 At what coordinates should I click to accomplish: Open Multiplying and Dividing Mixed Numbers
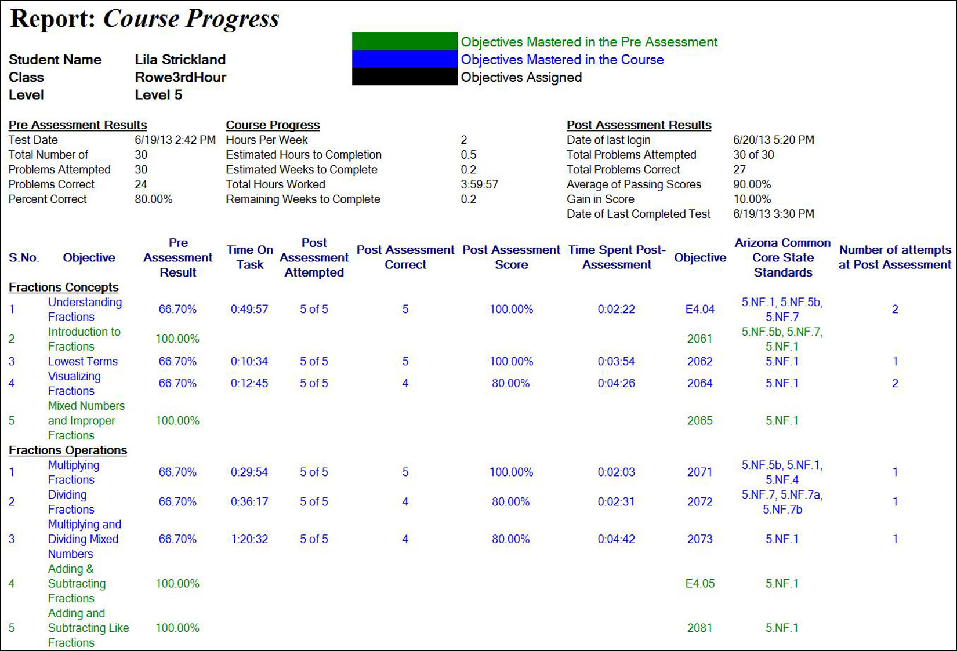click(x=84, y=539)
